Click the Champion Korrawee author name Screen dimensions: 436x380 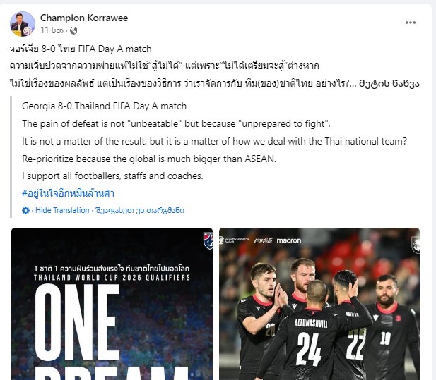[x=84, y=18]
